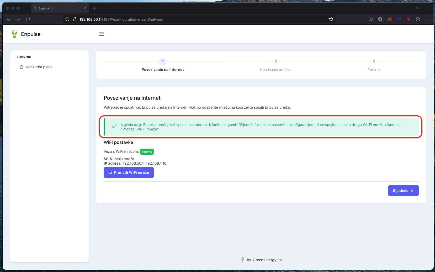Open Nadzorna ploča from the IZBORNIK sidebar
The width and height of the screenshot is (435, 272).
tap(39, 67)
